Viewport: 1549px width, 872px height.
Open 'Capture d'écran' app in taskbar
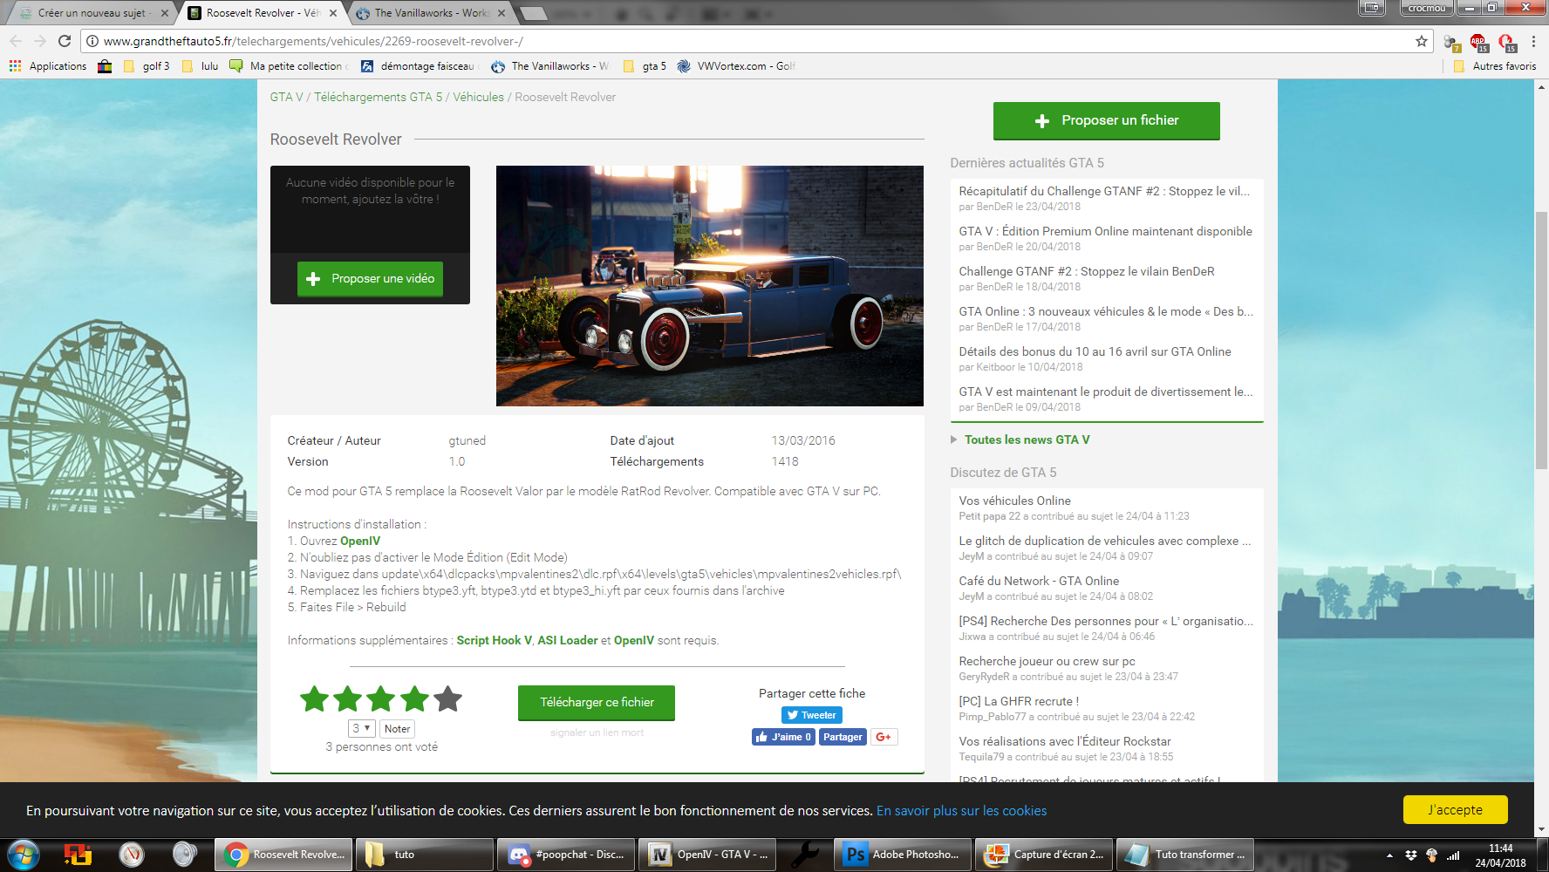point(1044,855)
